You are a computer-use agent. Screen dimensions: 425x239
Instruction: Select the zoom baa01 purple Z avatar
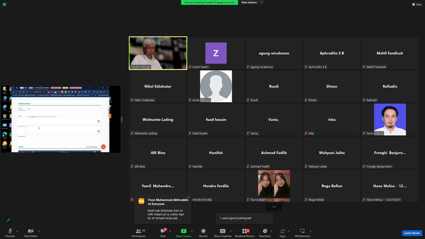pos(216,53)
